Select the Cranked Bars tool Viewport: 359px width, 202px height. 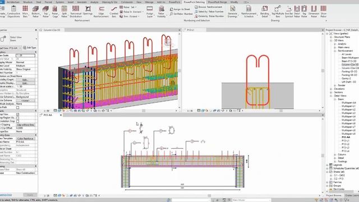114,11
